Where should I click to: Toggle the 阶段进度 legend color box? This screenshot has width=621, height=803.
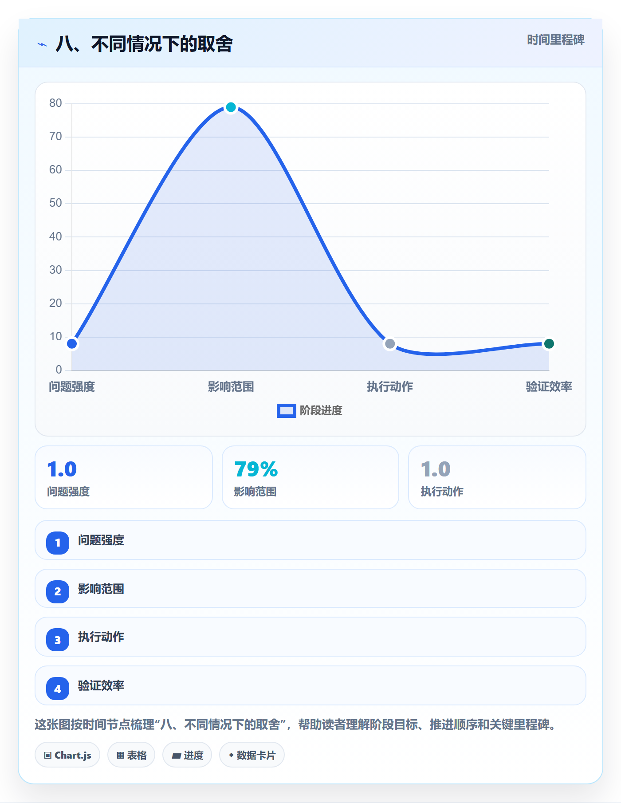[286, 411]
